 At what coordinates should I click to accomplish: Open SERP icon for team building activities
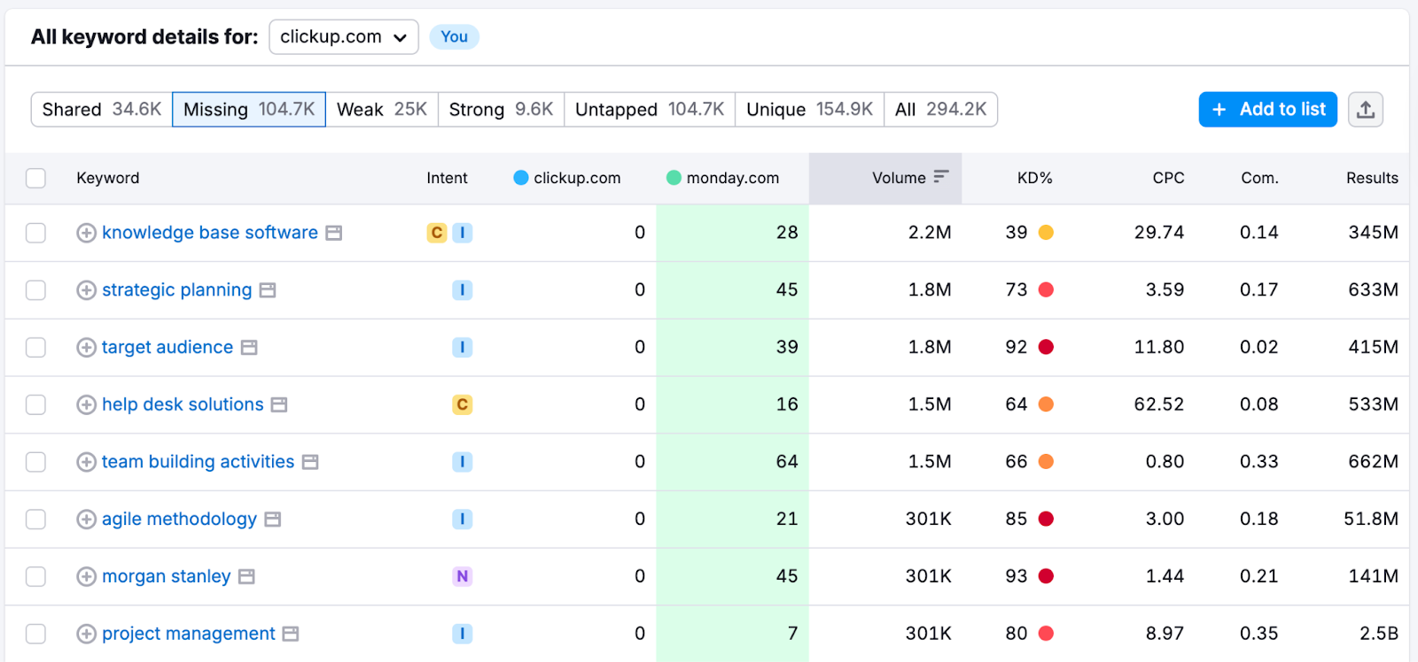click(x=310, y=462)
